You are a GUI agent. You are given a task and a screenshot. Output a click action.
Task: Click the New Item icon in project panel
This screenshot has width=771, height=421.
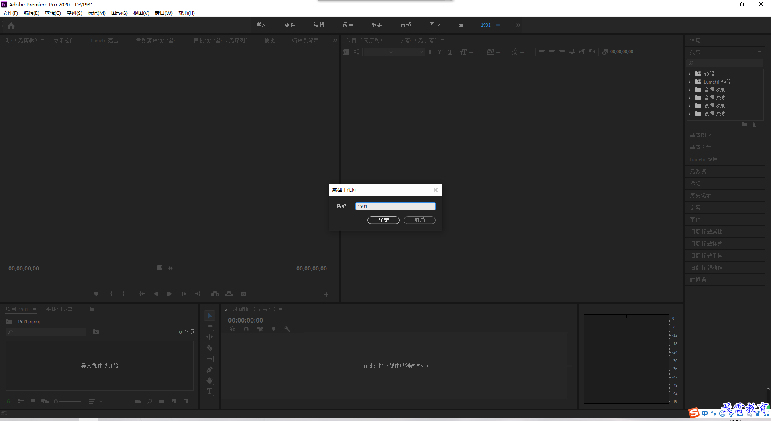tap(174, 401)
